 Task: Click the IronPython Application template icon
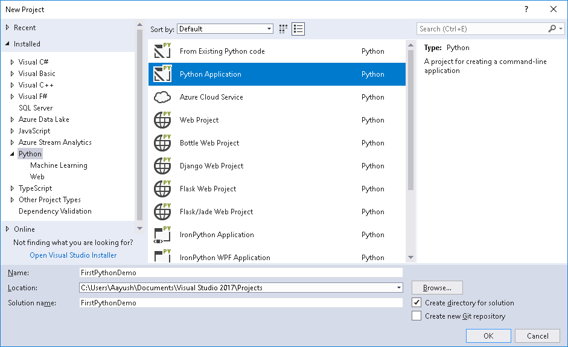point(162,235)
